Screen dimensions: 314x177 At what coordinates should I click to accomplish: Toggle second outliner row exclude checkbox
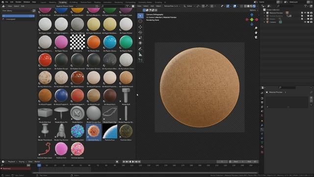click(x=302, y=16)
